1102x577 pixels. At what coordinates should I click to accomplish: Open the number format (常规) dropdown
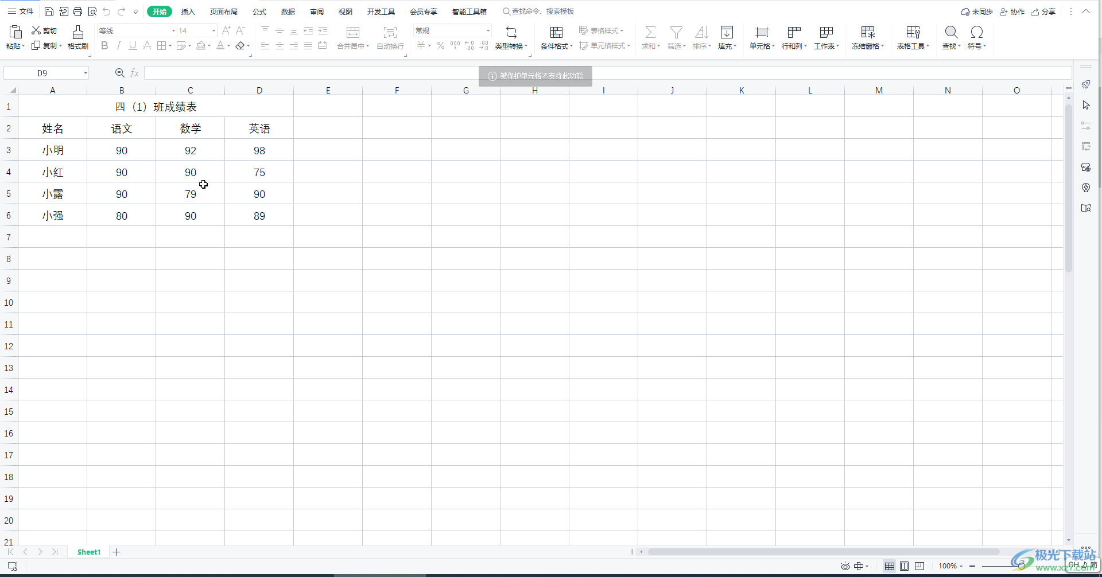488,30
